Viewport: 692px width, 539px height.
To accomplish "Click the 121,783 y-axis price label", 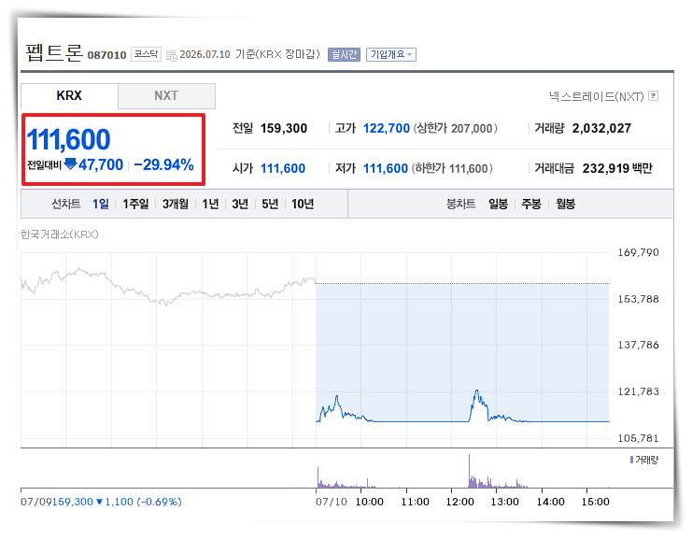I will coord(638,391).
